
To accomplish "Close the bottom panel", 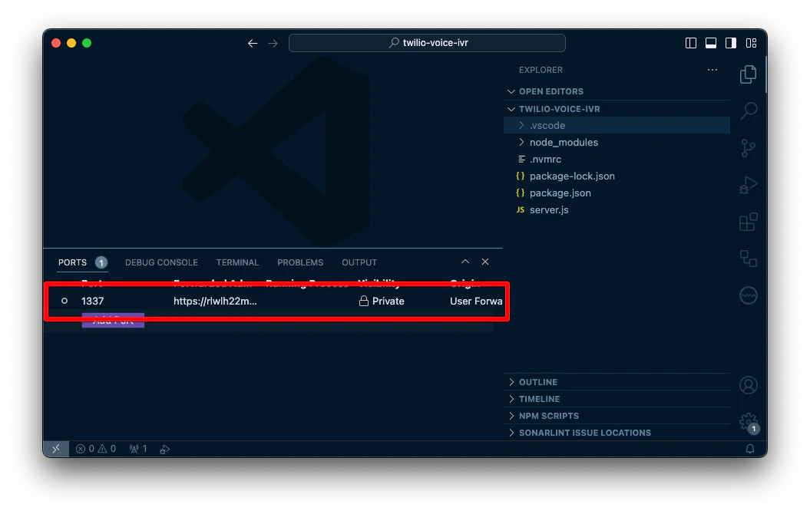I will pos(485,262).
